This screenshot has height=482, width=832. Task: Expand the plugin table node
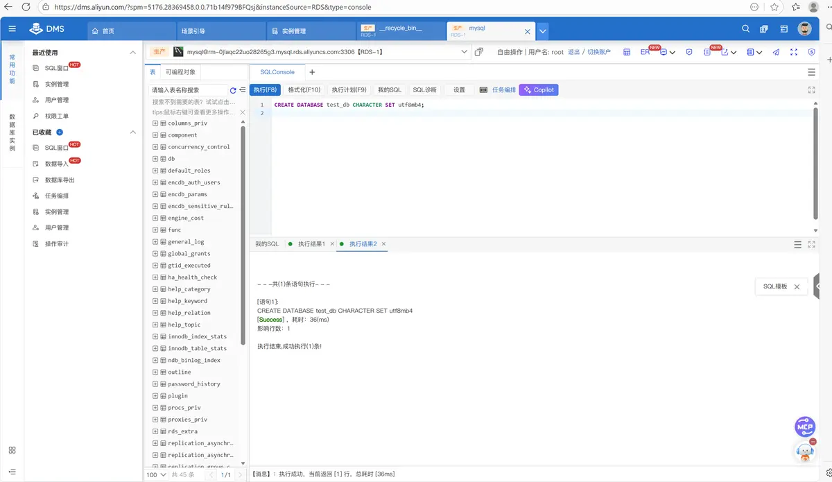(155, 396)
